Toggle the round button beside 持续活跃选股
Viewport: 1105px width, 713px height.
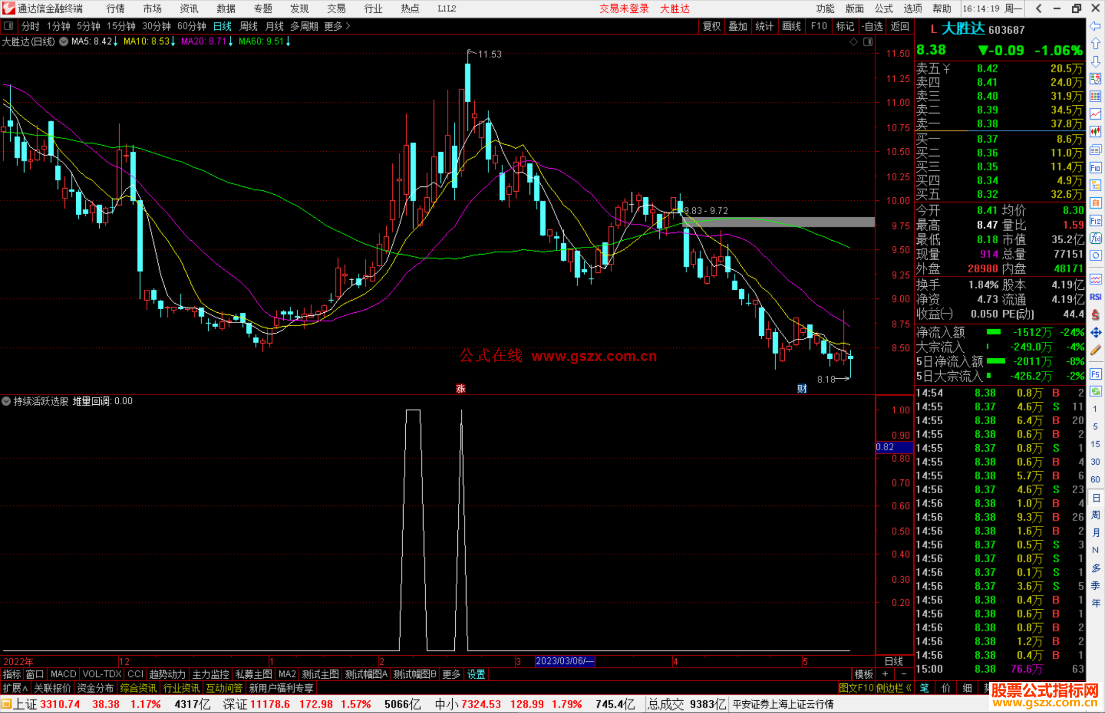[x=6, y=401]
